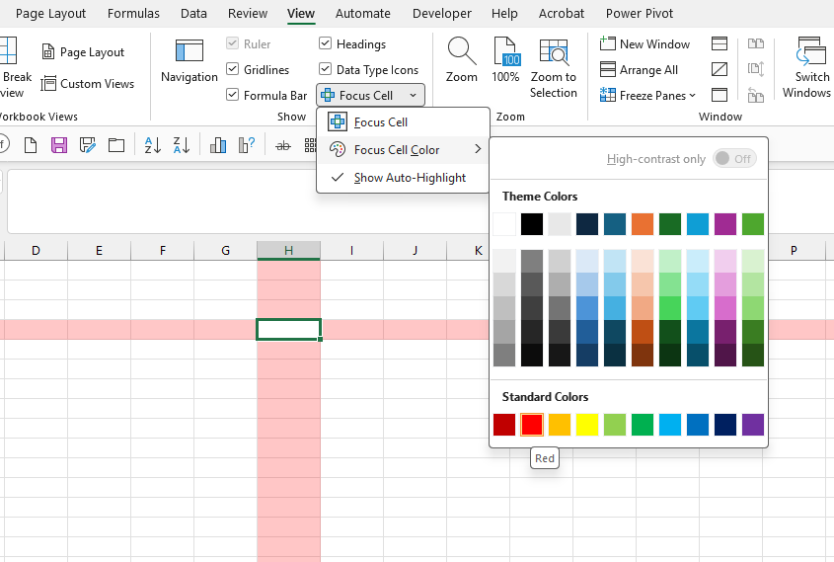This screenshot has width=834, height=562.
Task: Switch to the Developer tab
Action: pos(442,13)
